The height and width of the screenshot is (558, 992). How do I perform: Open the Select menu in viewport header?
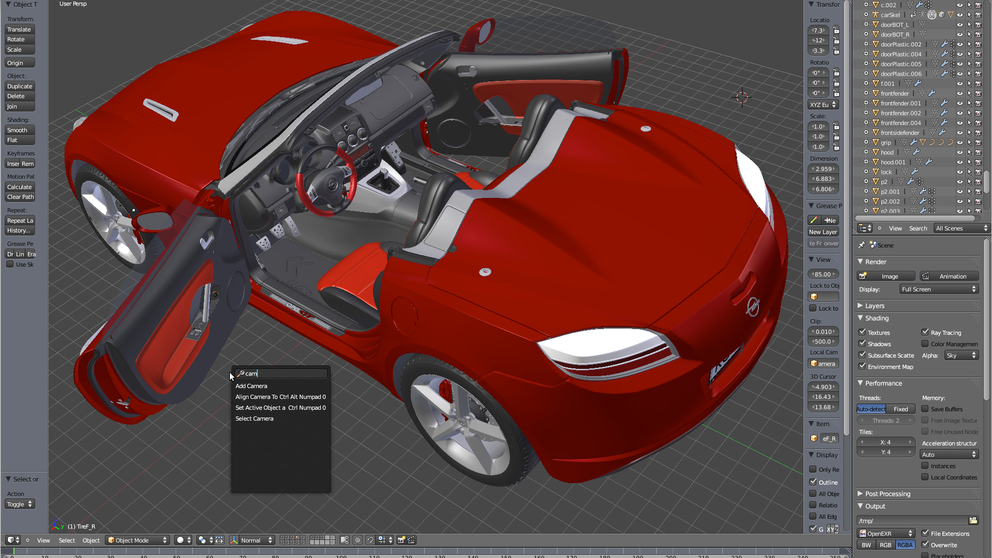pos(67,540)
